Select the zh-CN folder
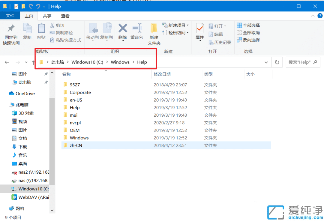This screenshot has width=324, height=221. 166,145
